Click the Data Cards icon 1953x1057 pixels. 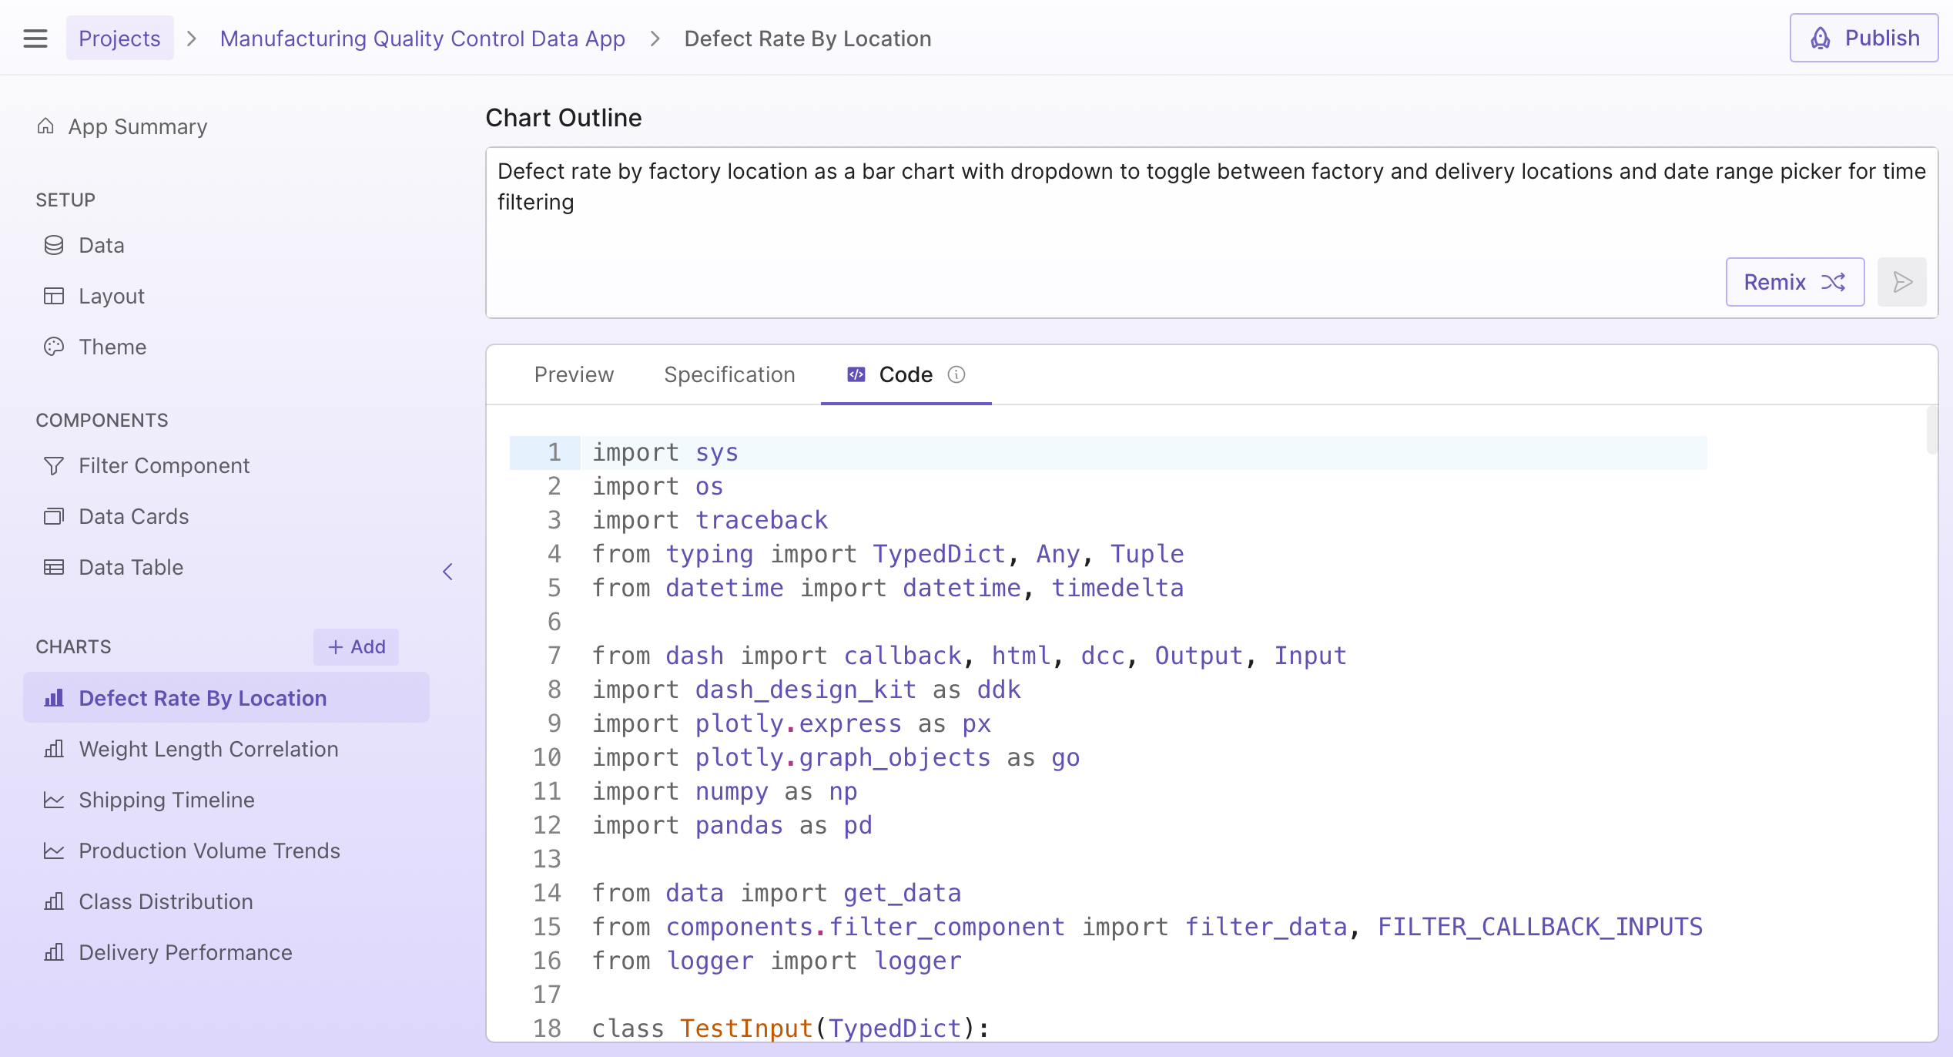(54, 516)
